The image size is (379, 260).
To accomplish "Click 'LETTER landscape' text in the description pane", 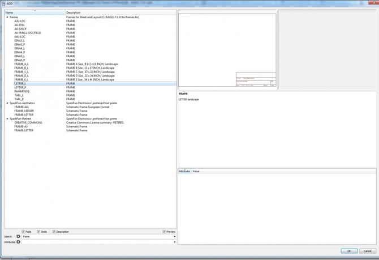I will point(188,100).
